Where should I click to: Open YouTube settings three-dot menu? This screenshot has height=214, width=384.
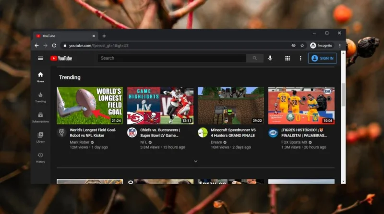coord(300,58)
